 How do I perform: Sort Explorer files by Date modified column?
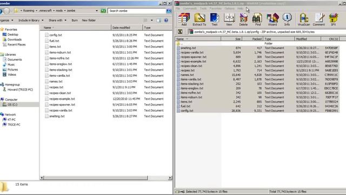(x=127, y=28)
